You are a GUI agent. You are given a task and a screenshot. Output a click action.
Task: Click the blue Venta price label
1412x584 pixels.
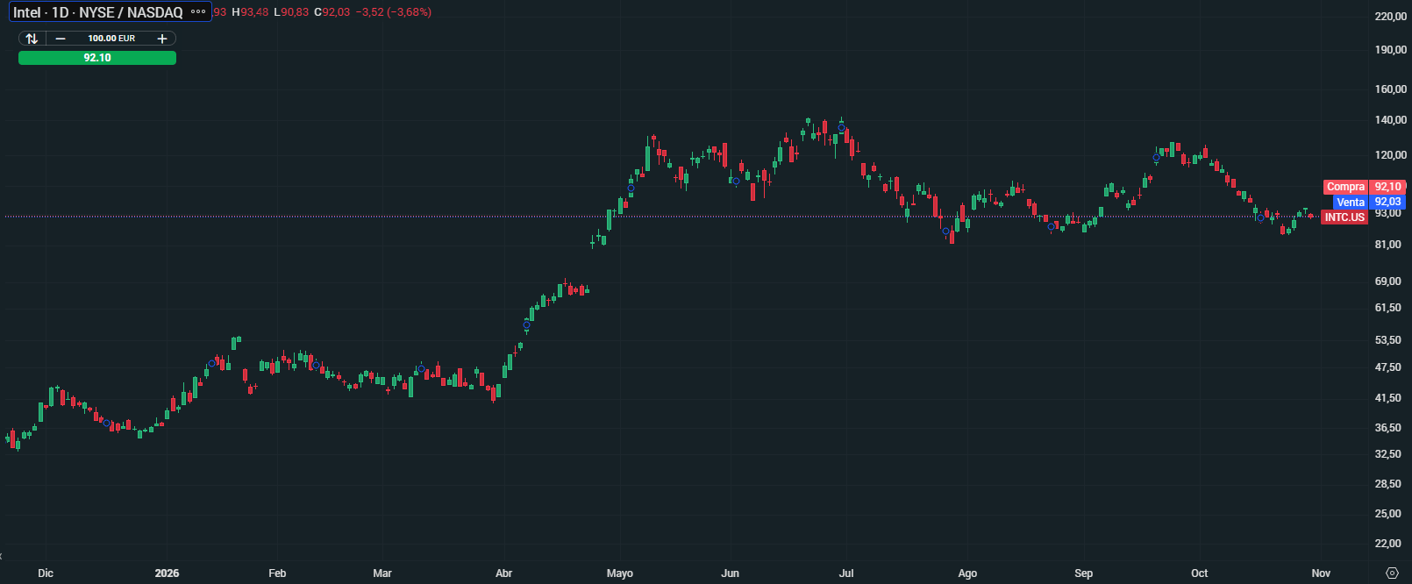[1351, 202]
